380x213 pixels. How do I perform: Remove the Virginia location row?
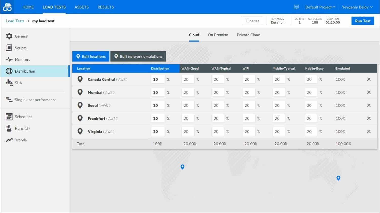click(369, 132)
